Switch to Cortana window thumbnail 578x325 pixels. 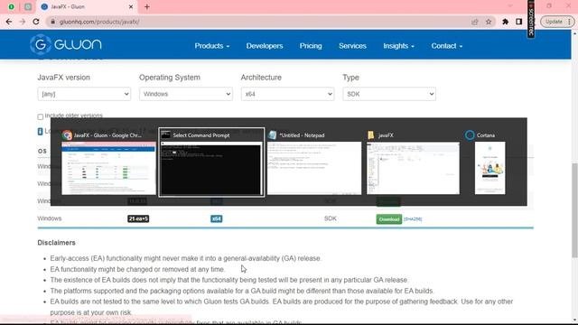(489, 168)
